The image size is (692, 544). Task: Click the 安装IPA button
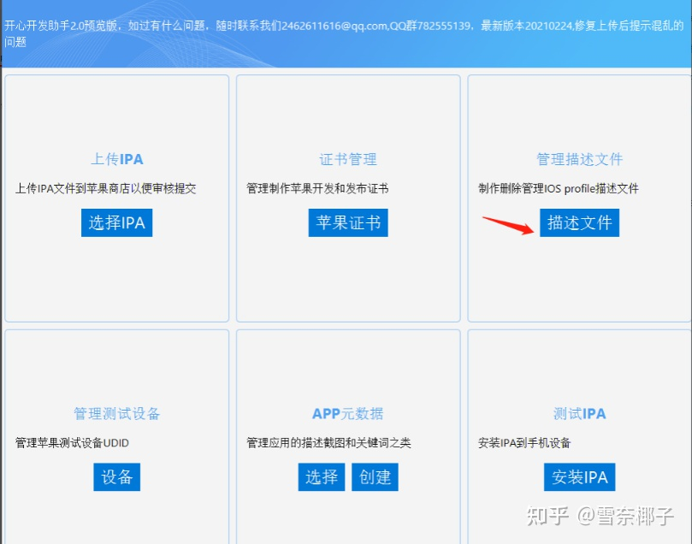pos(579,477)
